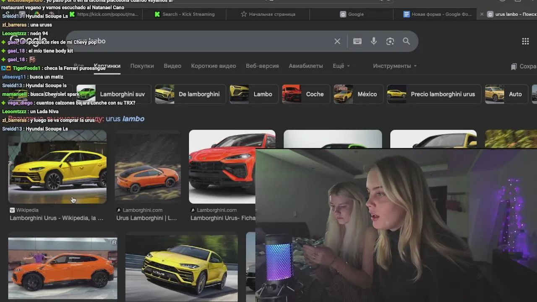The height and width of the screenshot is (302, 537).
Task: Click the Сохраненные bookmark icon
Action: pos(514,66)
